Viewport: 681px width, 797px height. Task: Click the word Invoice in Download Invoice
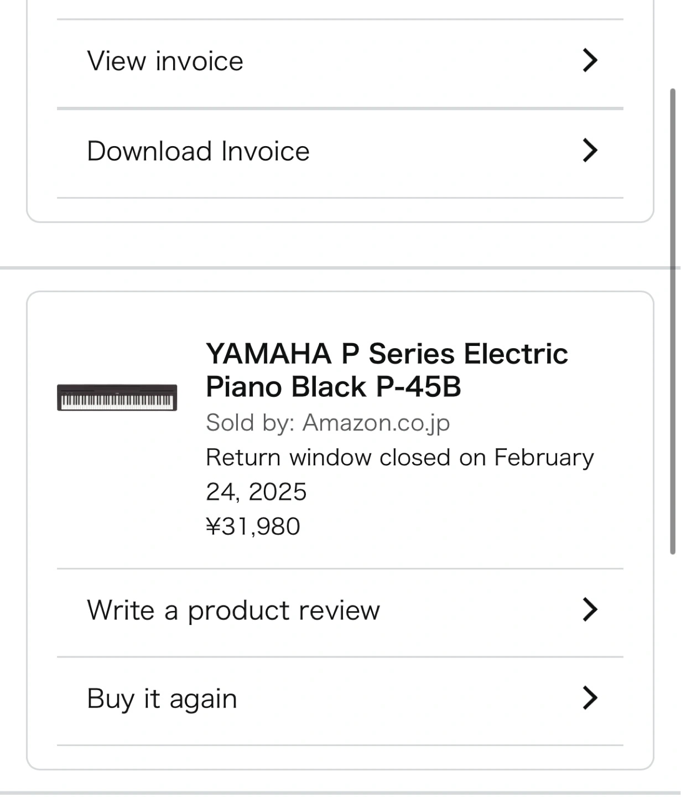(265, 151)
